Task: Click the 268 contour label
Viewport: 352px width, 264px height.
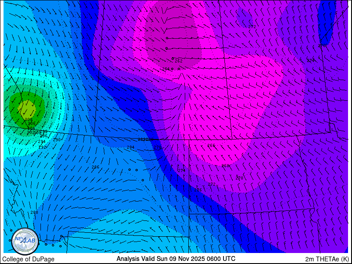Action: [x=225, y=166]
